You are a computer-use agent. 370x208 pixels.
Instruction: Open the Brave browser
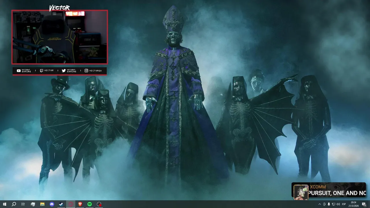pyautogui.click(x=80, y=204)
